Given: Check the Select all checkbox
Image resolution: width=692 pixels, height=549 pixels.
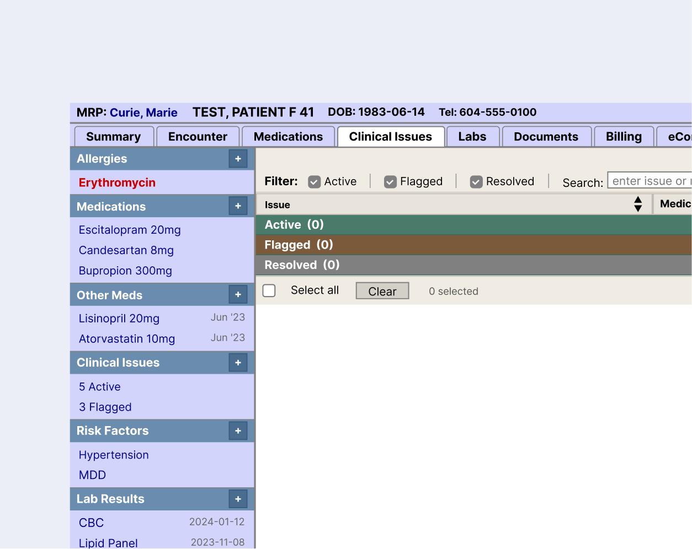Looking at the screenshot, I should 269,290.
